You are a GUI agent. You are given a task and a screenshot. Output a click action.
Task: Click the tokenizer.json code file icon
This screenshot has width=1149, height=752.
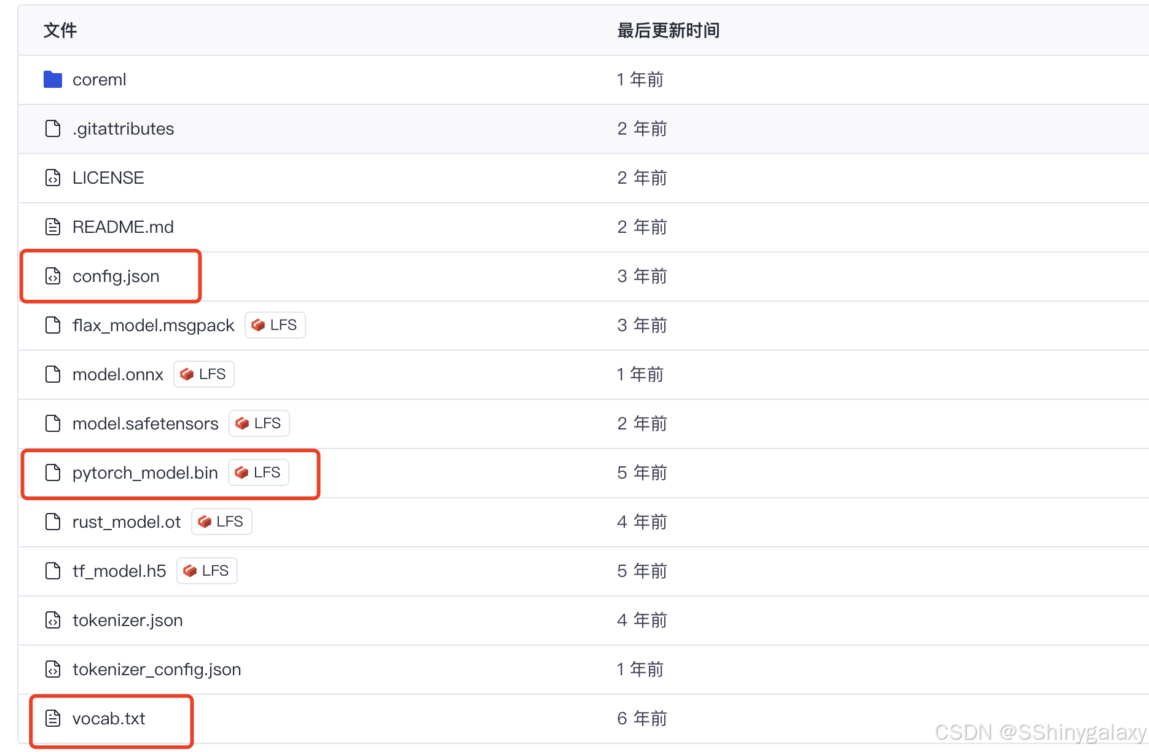52,621
